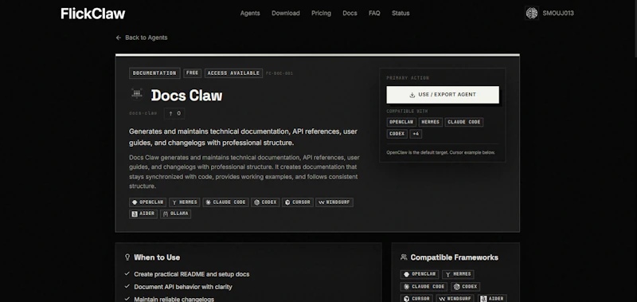Click HERMES in the Compatible Frameworks panel
The image size is (637, 302).
click(458, 274)
